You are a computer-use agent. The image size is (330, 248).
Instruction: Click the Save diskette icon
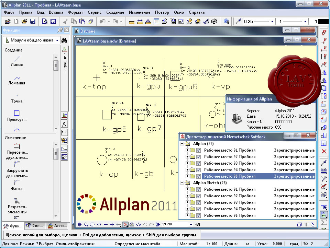[33, 21]
